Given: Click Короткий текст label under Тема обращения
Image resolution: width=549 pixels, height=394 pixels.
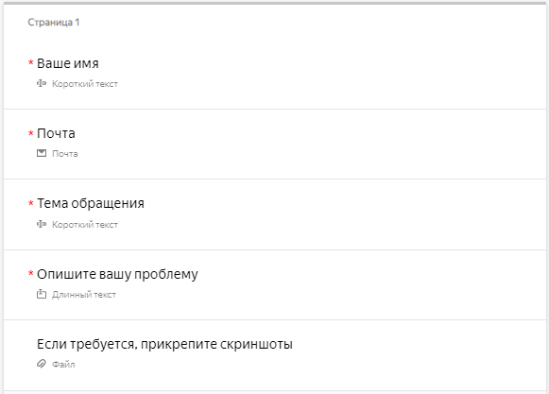Looking at the screenshot, I should [x=85, y=225].
